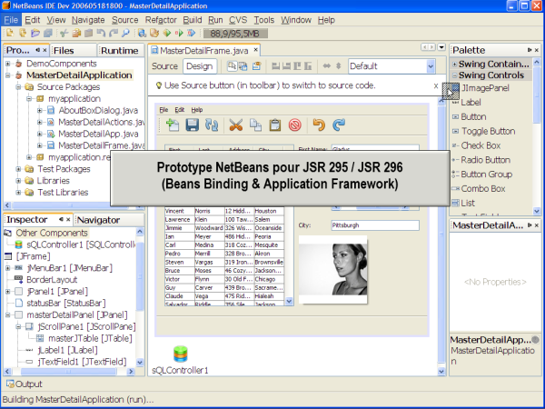This screenshot has width=545, height=409.
Task: Click the Cut scissors icon
Action: (236, 125)
